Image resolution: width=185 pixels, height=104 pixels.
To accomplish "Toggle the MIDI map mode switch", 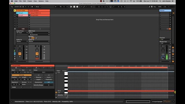I will 160,7.
